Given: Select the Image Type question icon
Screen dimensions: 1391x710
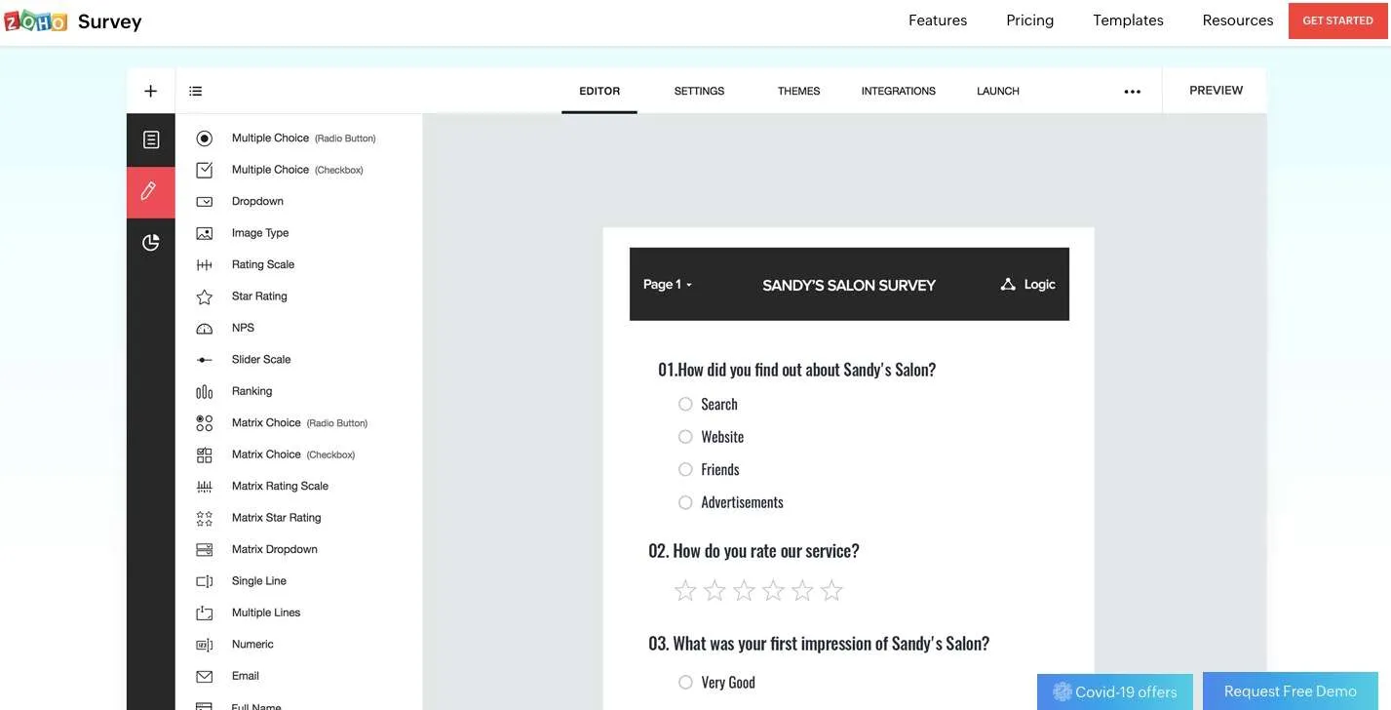Looking at the screenshot, I should click(x=205, y=233).
